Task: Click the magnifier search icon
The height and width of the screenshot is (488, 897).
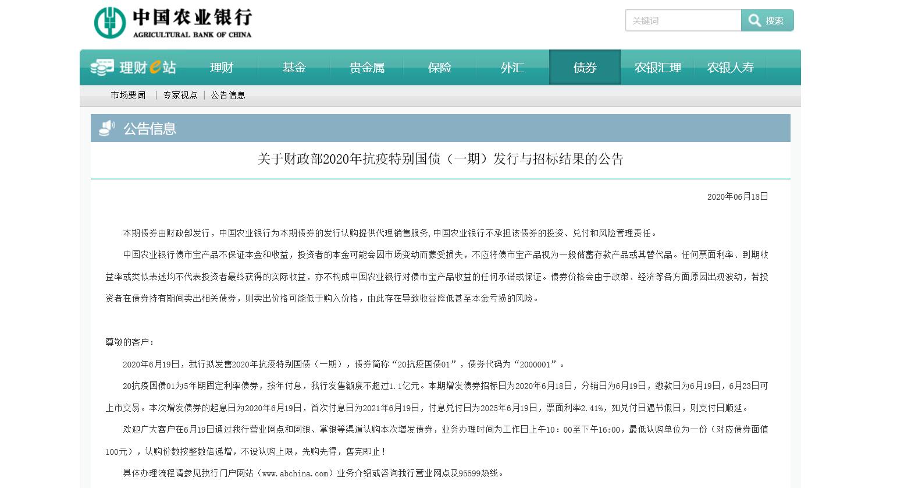Action: 754,21
